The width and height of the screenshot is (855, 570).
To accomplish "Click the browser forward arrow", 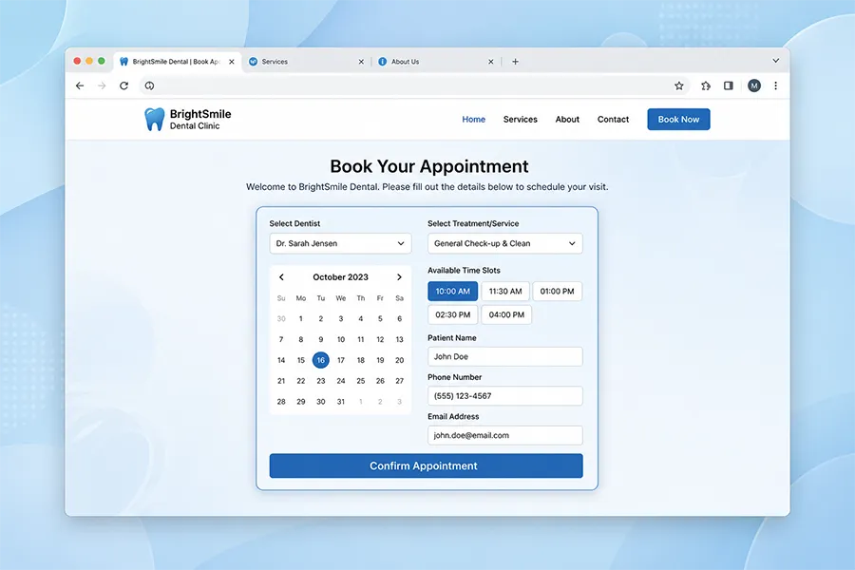I will click(102, 85).
